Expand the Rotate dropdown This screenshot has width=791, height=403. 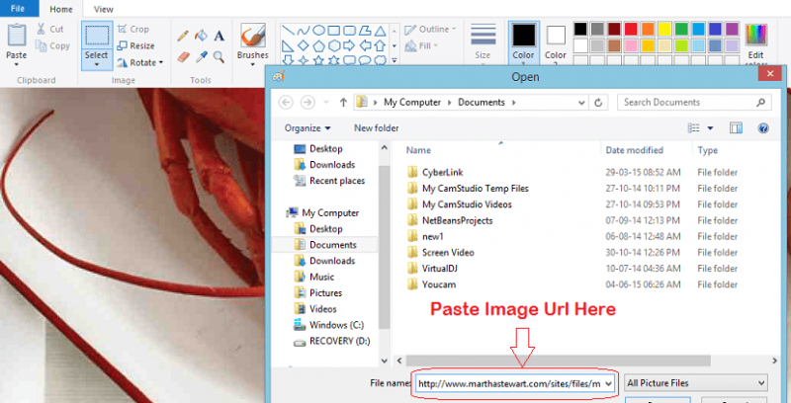[x=161, y=63]
